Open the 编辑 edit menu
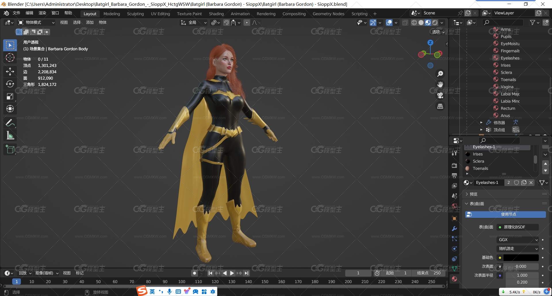The height and width of the screenshot is (296, 552). coord(29,13)
